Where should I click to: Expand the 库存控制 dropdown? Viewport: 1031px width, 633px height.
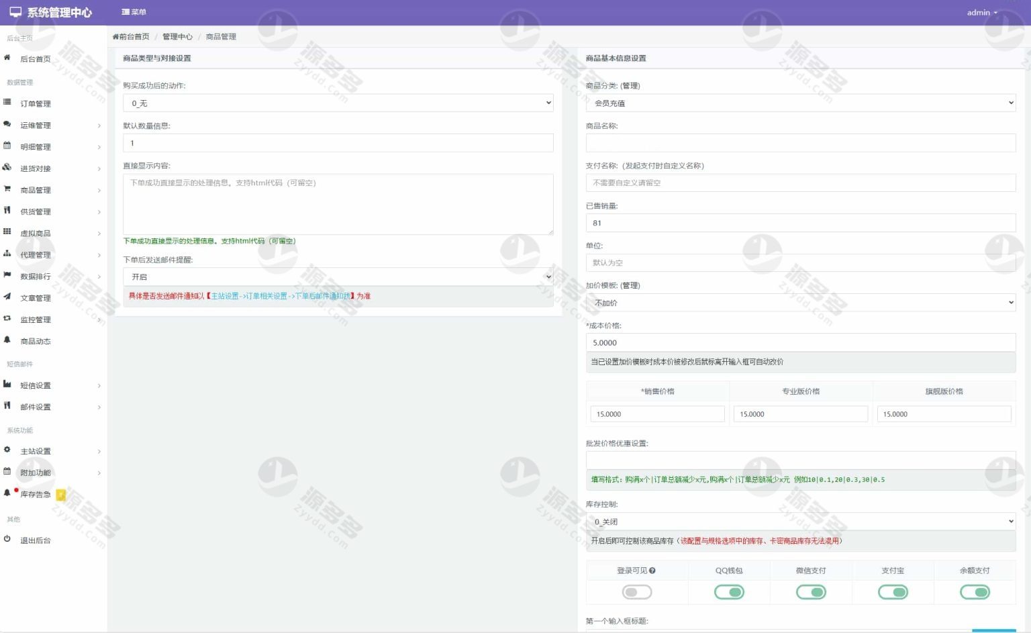[x=800, y=522]
